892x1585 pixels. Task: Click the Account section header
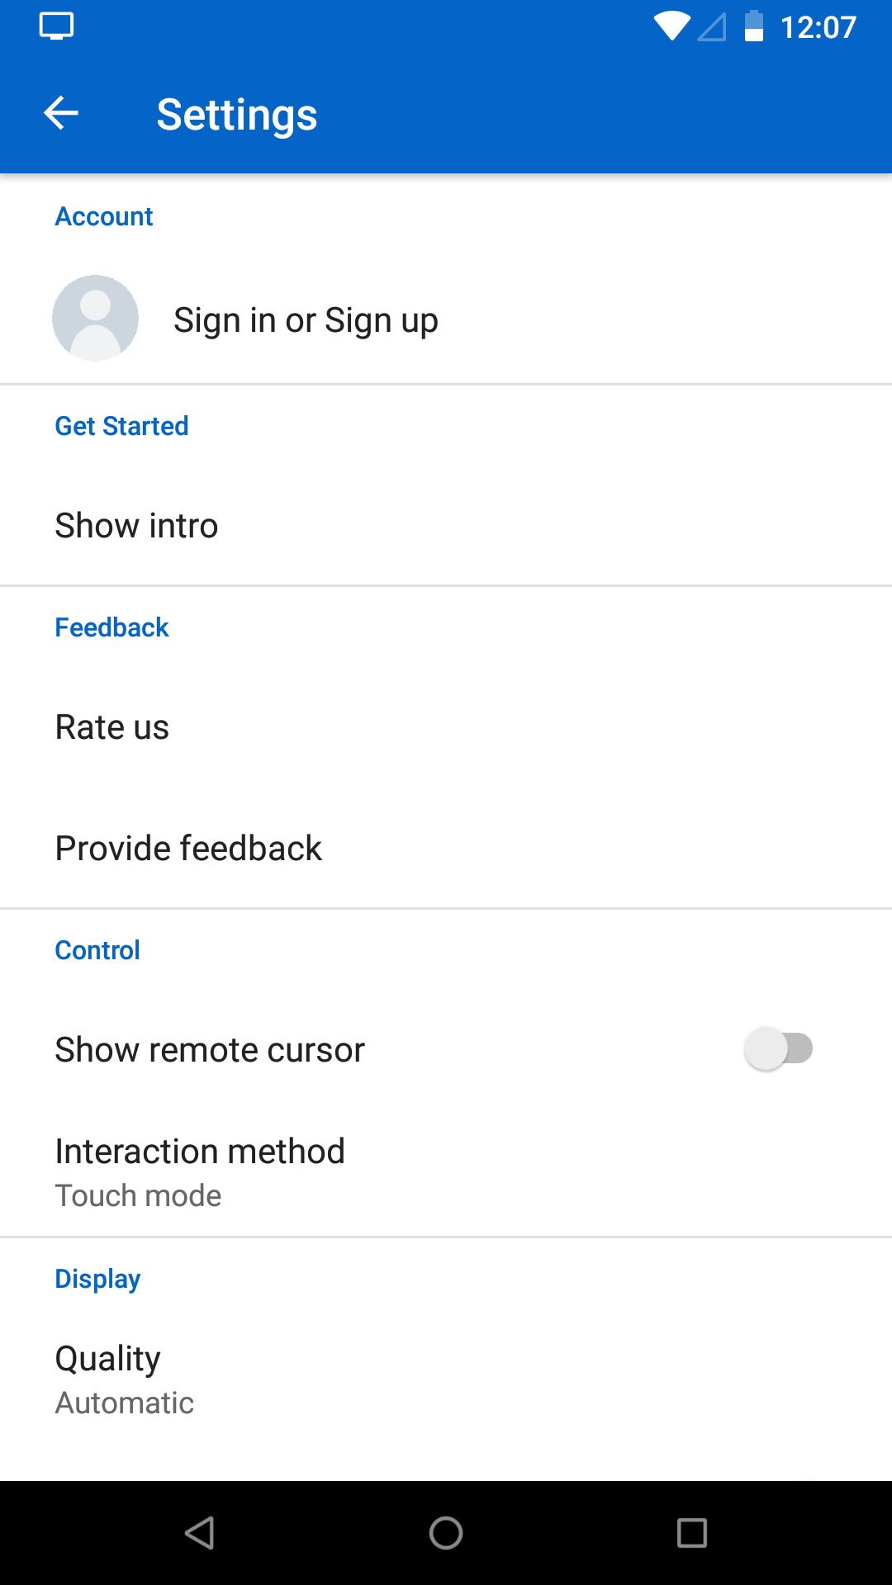point(103,216)
